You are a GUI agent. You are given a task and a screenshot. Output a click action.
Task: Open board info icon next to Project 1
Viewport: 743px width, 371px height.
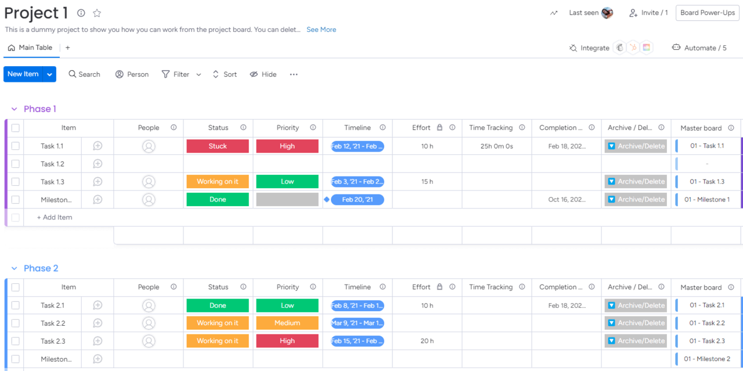[x=81, y=13]
